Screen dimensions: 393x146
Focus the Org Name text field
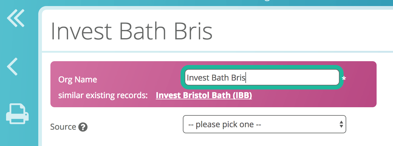pos(289,78)
